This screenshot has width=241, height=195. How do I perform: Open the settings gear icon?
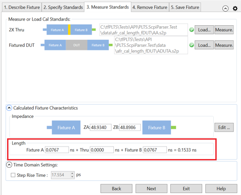pyautogui.click(x=235, y=8)
